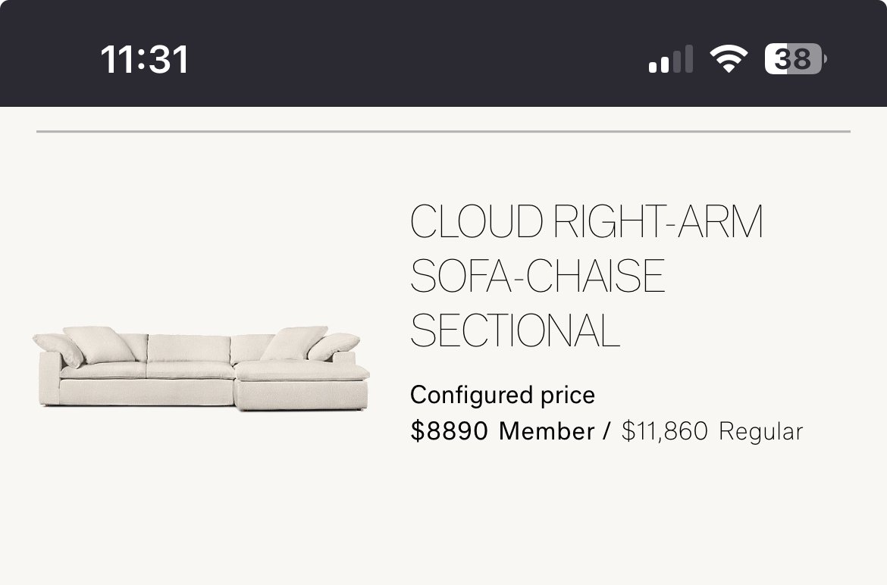Viewport: 887px width, 585px height.
Task: Open the CLOUD RIGHT-ARM title line
Action: coord(587,221)
